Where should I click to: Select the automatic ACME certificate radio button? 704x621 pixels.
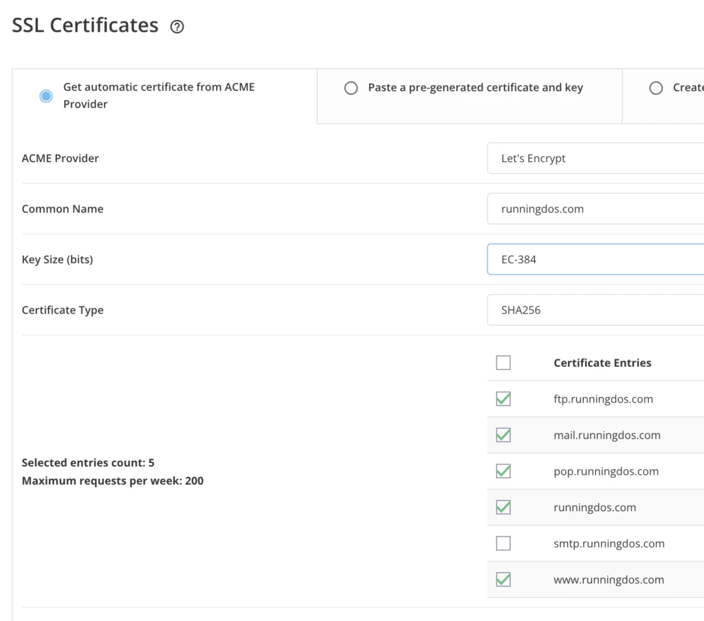point(46,96)
